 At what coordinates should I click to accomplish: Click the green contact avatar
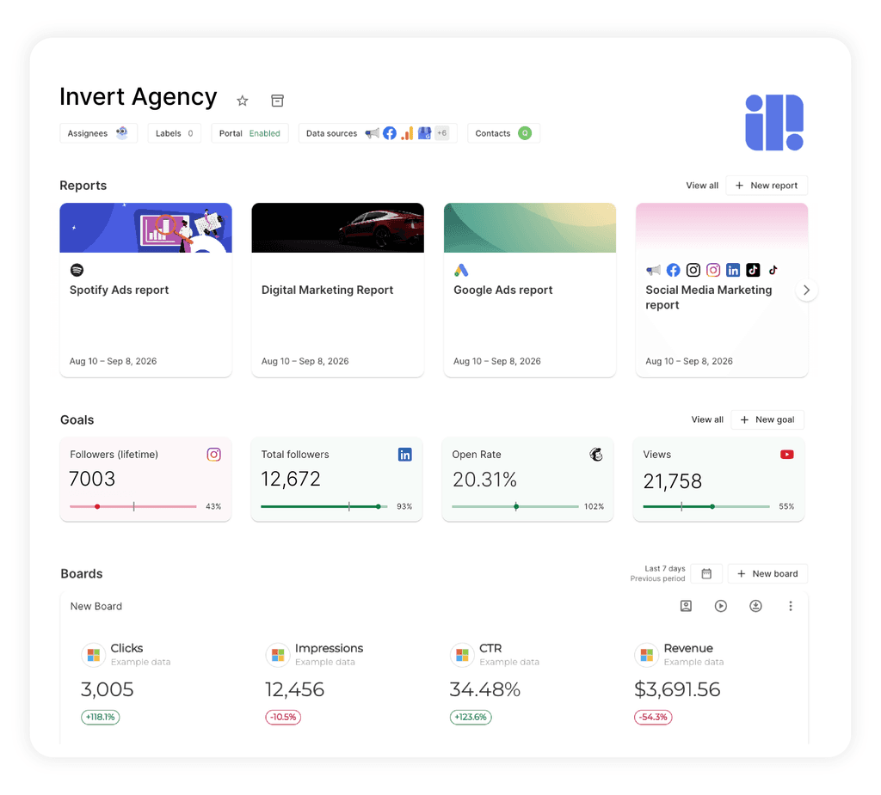[525, 133]
